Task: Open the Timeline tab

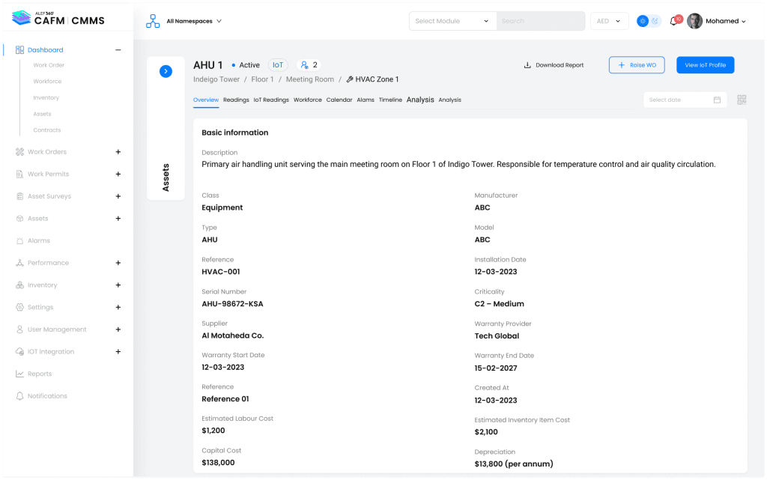Action: 390,100
